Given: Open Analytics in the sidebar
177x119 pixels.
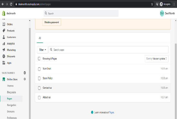Looking at the screenshot, I should coord(11,43).
